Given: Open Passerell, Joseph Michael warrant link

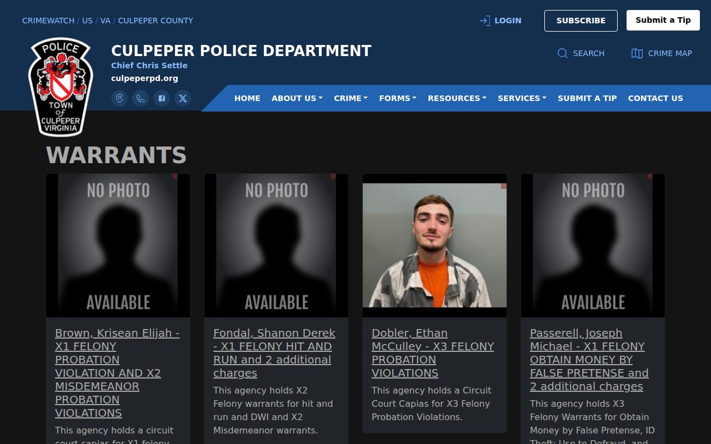Looking at the screenshot, I should point(589,360).
